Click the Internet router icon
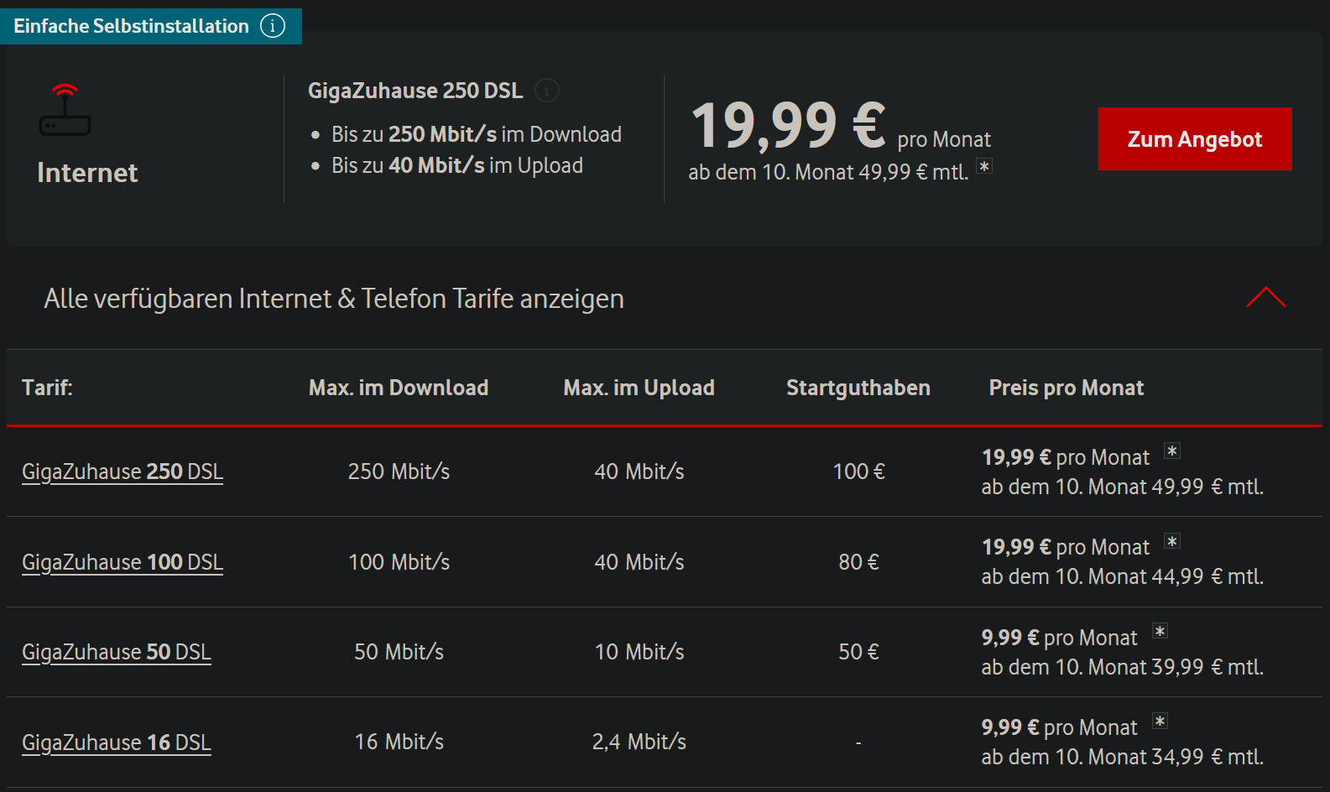 click(65, 110)
